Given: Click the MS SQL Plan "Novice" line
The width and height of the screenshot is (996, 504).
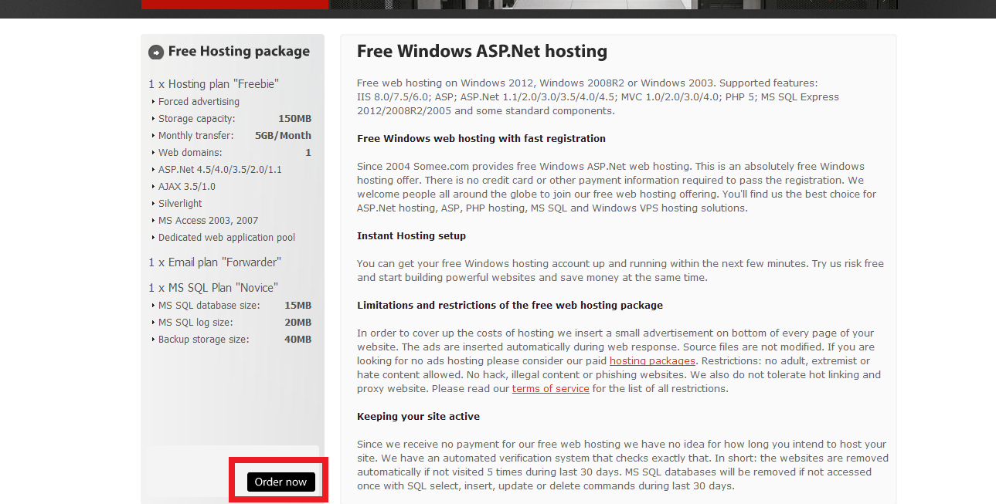Looking at the screenshot, I should [212, 288].
